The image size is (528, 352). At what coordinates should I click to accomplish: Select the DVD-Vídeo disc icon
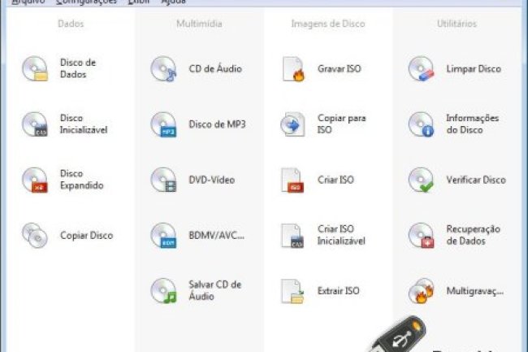pos(164,180)
